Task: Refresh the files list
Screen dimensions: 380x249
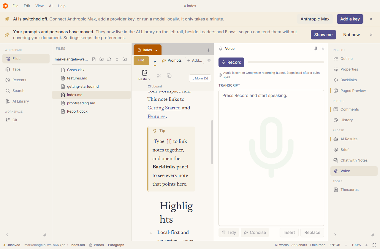Action: click(x=109, y=59)
